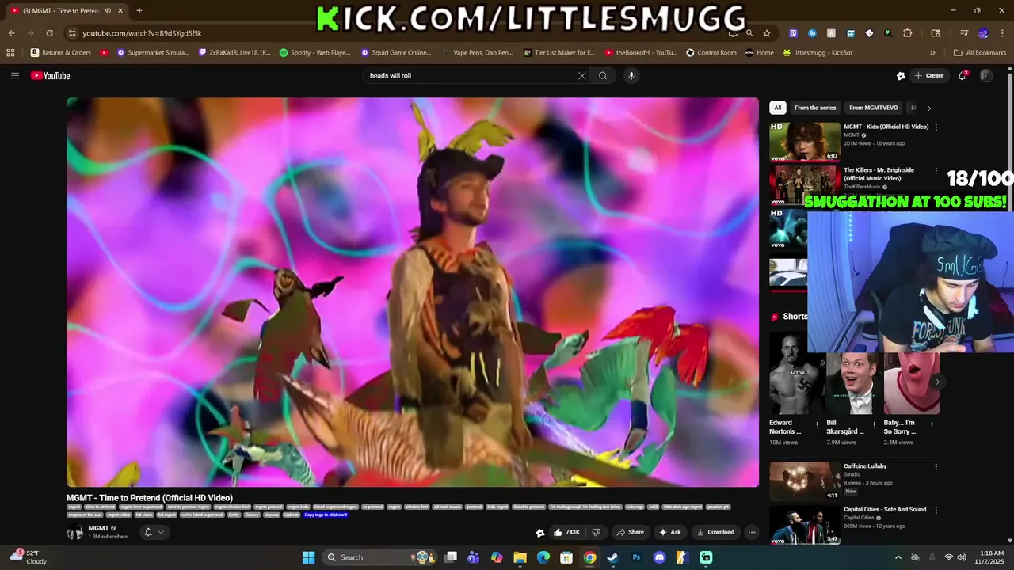Image resolution: width=1014 pixels, height=570 pixels.
Task: Open the Returns & Orders bookmark
Action: 60,53
